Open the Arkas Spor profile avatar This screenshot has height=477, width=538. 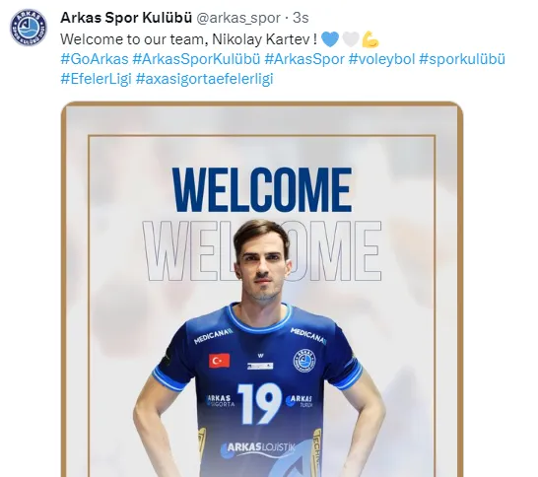pyautogui.click(x=29, y=28)
